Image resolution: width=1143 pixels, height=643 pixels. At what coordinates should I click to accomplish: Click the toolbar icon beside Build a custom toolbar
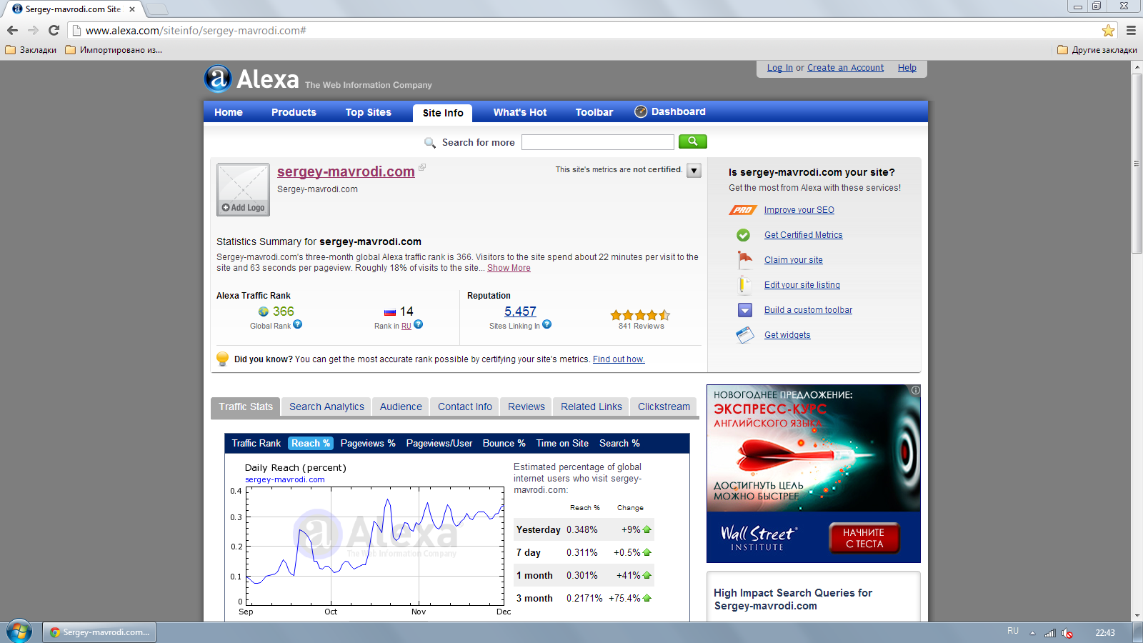tap(745, 310)
